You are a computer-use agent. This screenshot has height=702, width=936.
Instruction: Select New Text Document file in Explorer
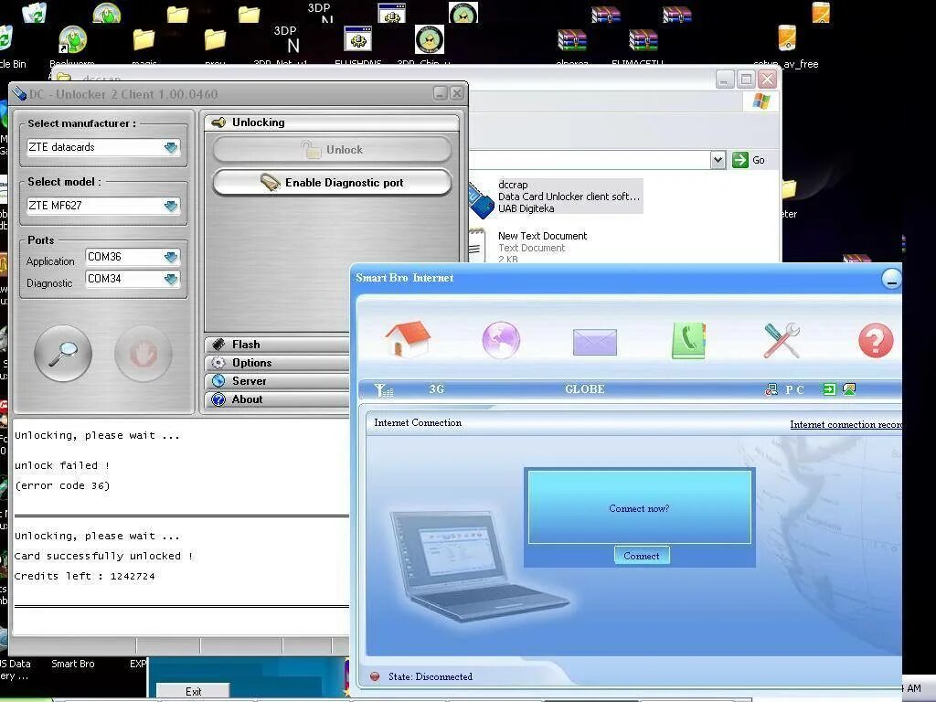(x=542, y=237)
